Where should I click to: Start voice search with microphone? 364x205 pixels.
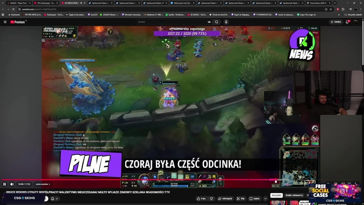226,22
